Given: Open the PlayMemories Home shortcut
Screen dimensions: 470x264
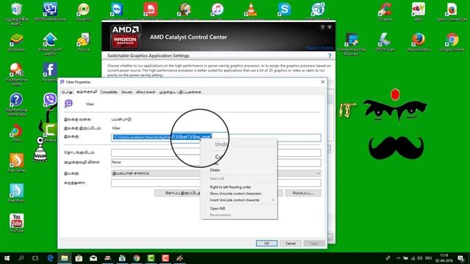Looking at the screenshot, I should (16, 74).
